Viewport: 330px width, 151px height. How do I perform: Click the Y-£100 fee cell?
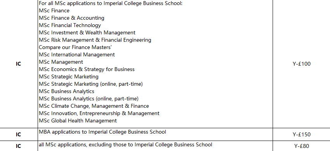coord(301,64)
